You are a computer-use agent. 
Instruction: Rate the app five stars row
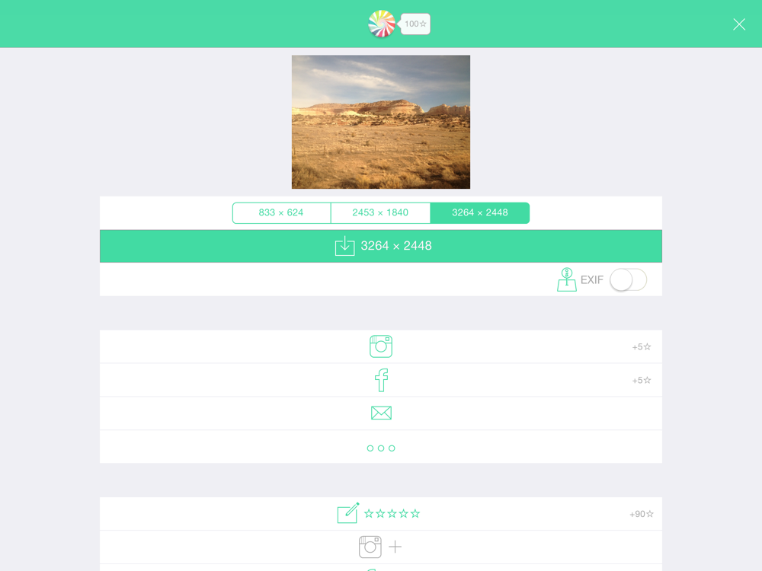click(380, 514)
